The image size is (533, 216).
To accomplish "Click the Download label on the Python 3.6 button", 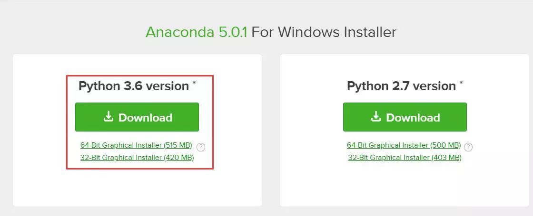I will pyautogui.click(x=146, y=117).
